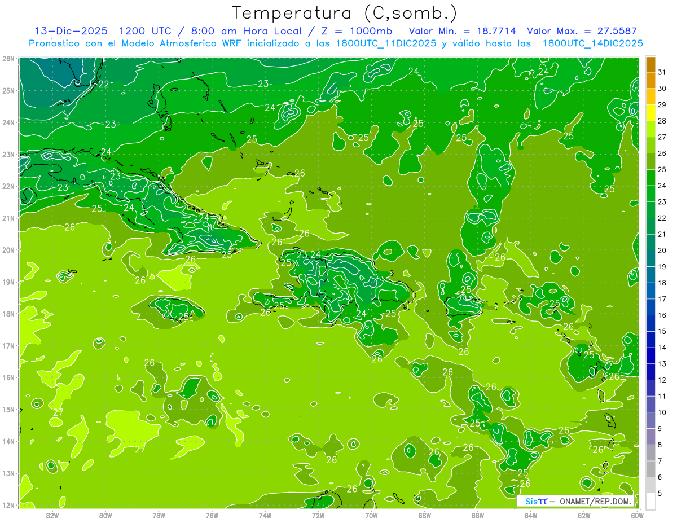Pick the legend swatch between 20 and 21

650,242
